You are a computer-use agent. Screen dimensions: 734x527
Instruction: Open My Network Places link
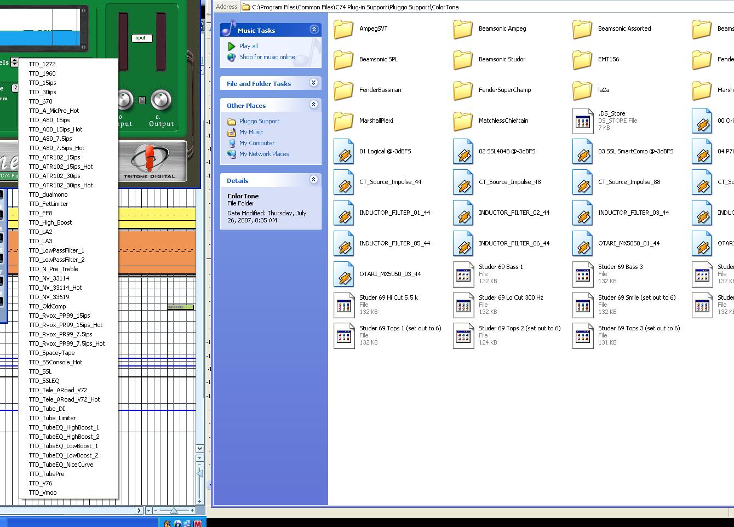click(264, 154)
